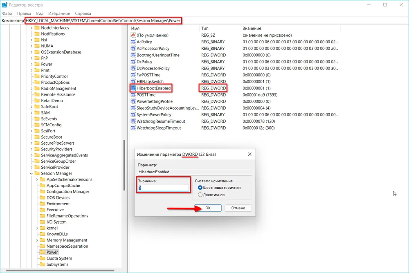Click the (По умолчанию) string value icon
409x273 pixels.
(x=133, y=35)
